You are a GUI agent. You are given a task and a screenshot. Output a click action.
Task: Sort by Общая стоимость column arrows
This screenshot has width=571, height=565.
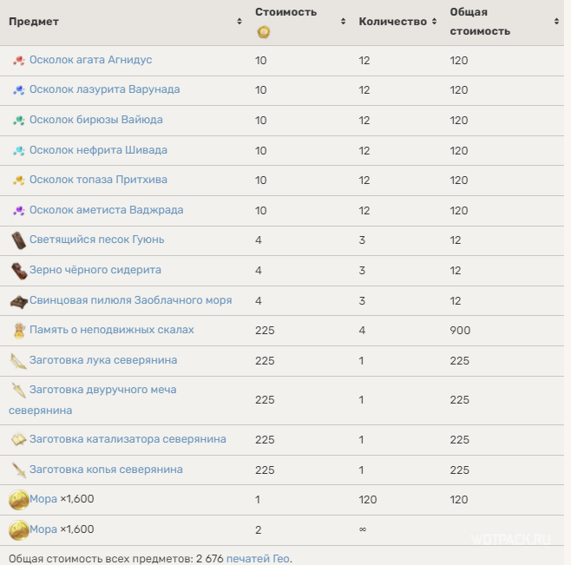coord(556,22)
